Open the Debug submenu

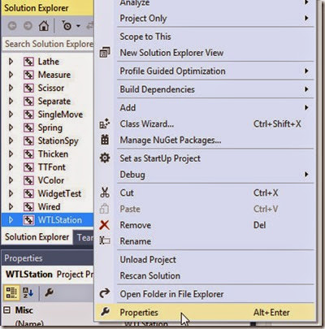[206, 175]
